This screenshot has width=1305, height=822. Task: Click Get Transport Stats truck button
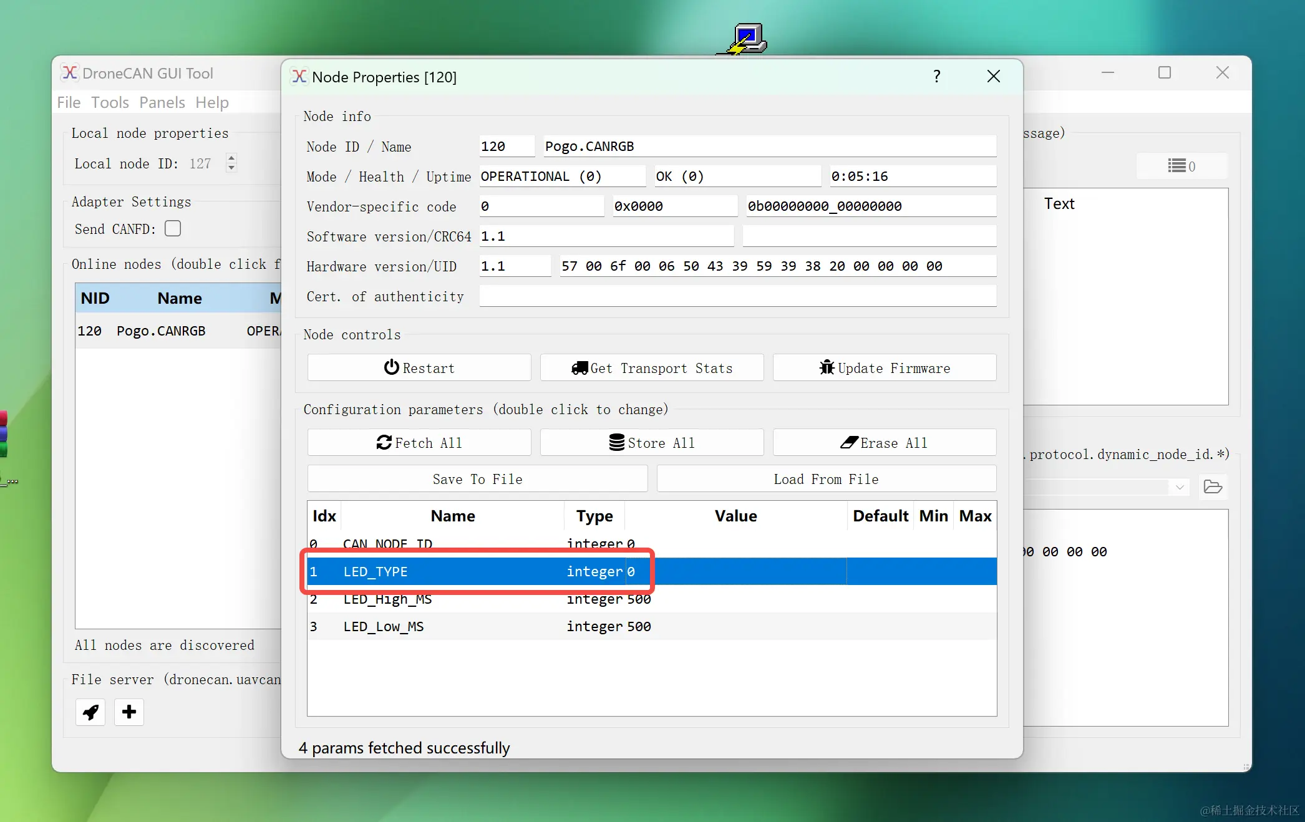point(651,368)
